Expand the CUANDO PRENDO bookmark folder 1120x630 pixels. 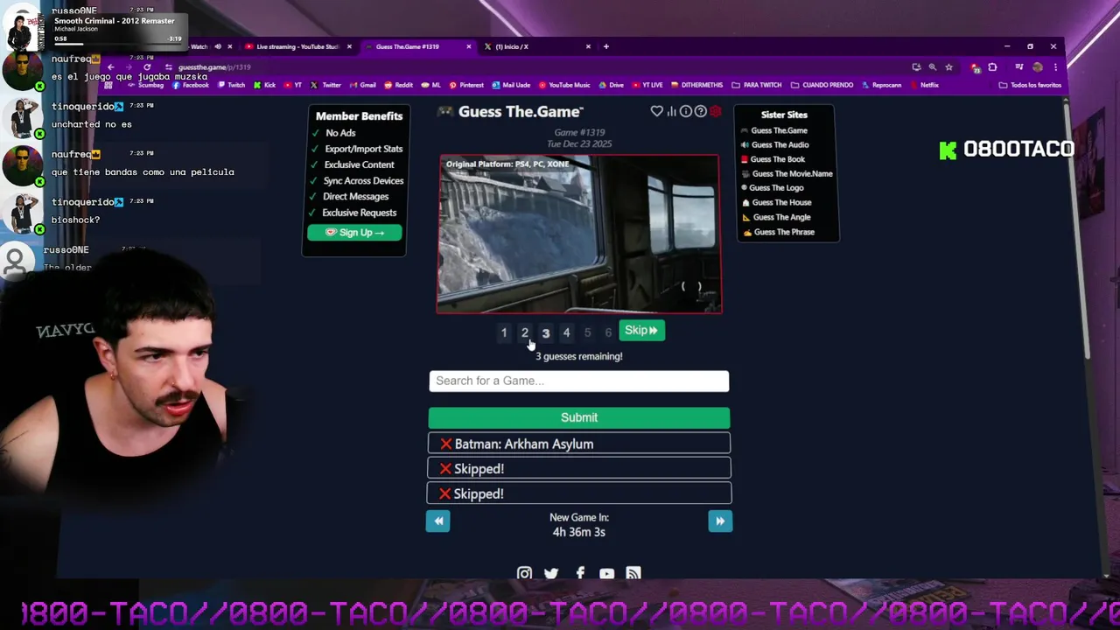click(822, 85)
